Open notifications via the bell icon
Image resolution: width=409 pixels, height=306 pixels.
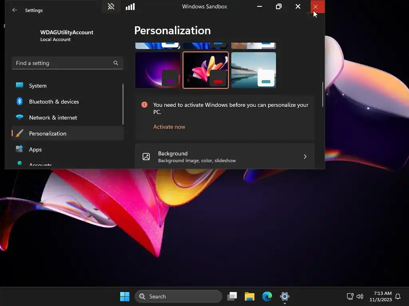click(x=398, y=296)
